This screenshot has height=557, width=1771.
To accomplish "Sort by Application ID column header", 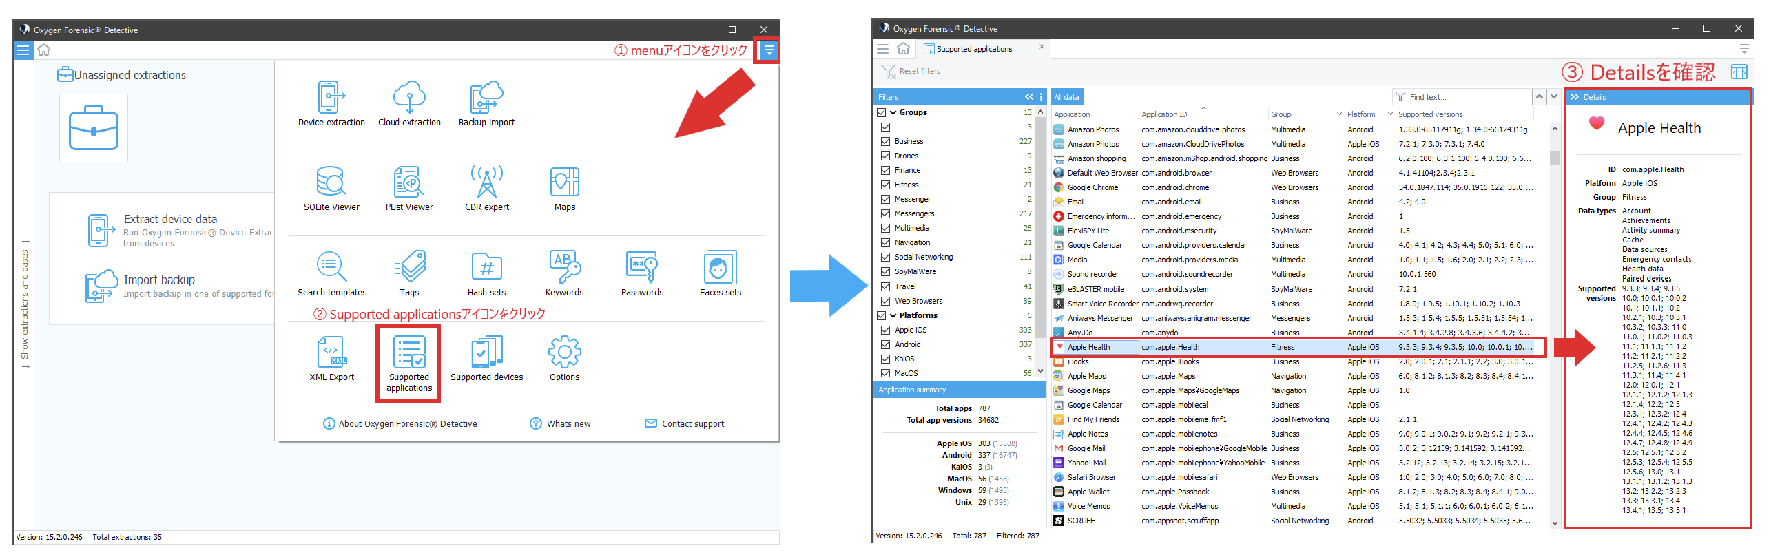I will 1202,114.
